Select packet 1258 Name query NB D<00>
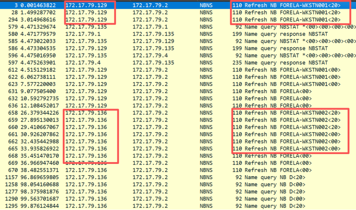 click(x=178, y=185)
